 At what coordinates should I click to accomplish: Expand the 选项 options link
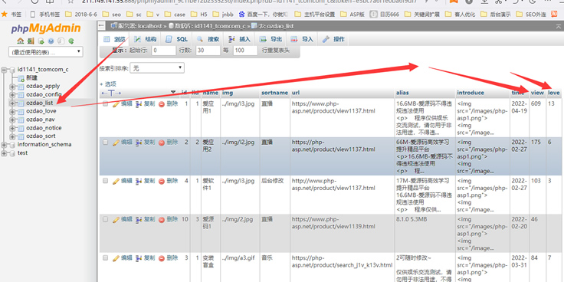click(108, 84)
